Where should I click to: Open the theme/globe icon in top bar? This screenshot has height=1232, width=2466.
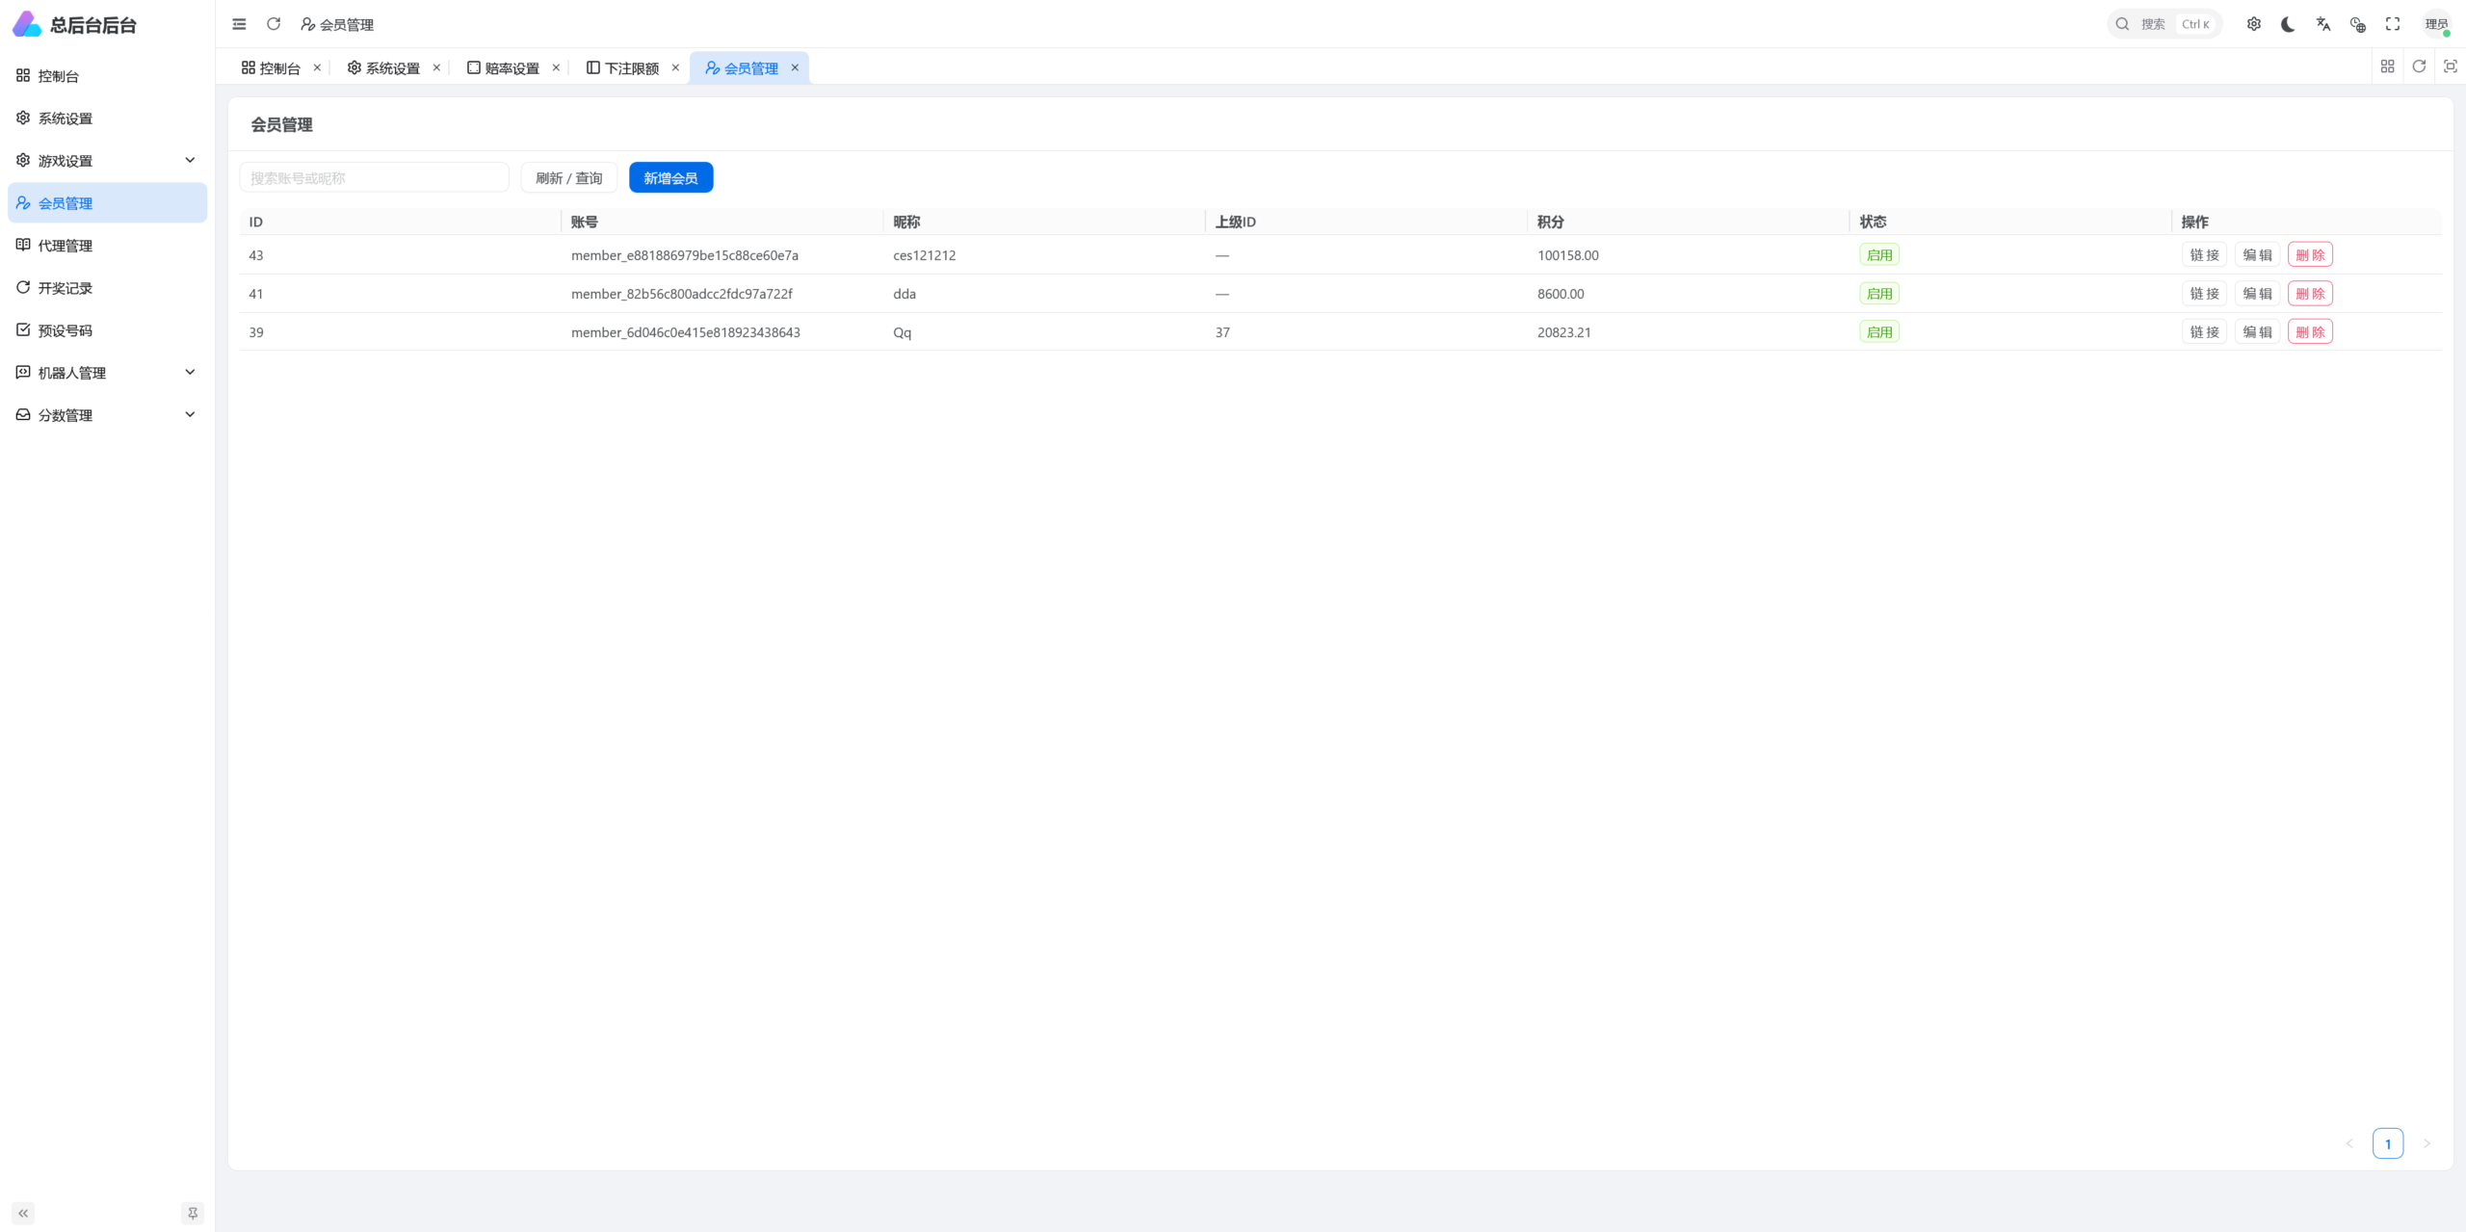2358,24
